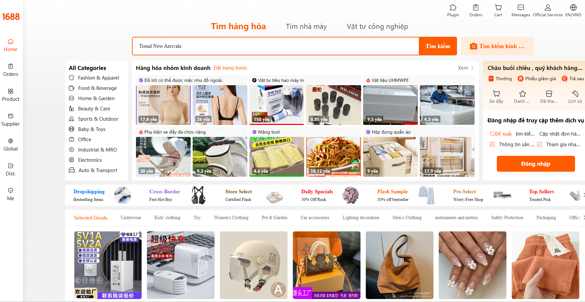Open Messages icon in top bar

(521, 8)
